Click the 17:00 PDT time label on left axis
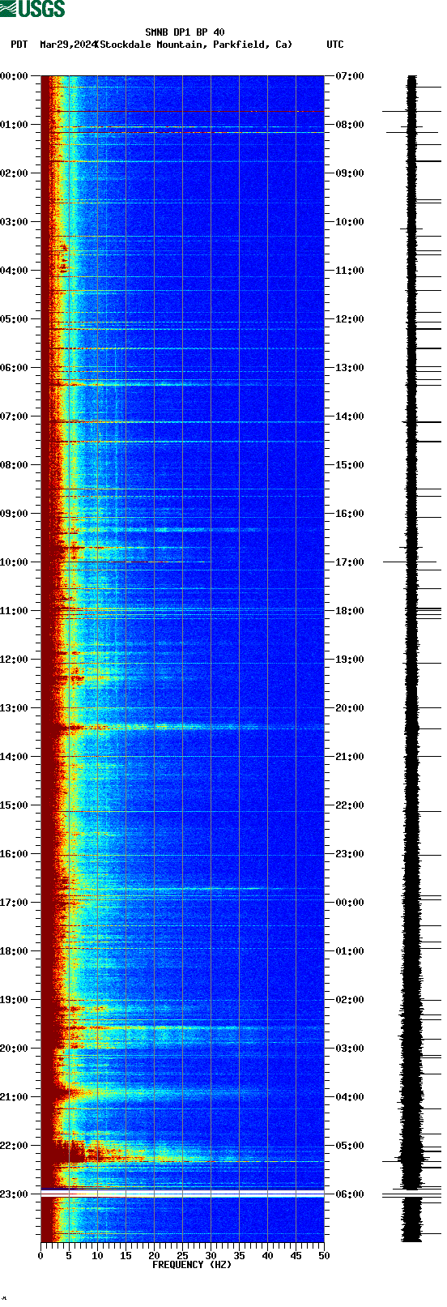 (x=15, y=903)
